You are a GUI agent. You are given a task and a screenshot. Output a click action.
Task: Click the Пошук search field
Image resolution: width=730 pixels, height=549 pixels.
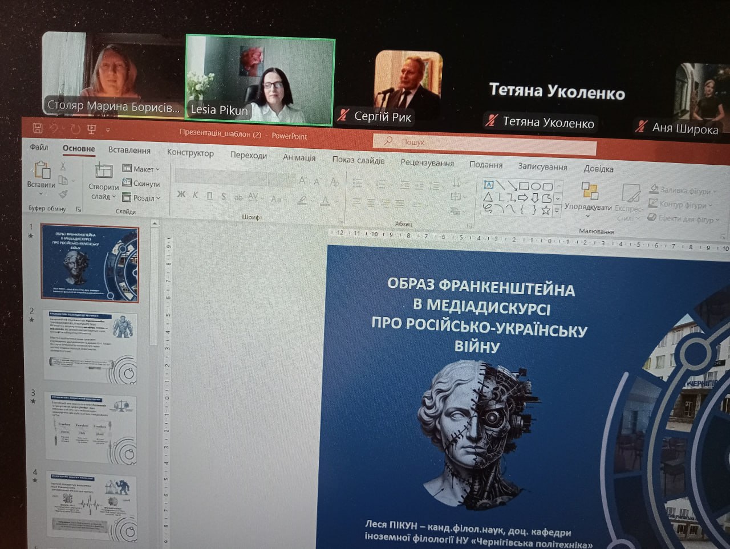[x=485, y=143]
